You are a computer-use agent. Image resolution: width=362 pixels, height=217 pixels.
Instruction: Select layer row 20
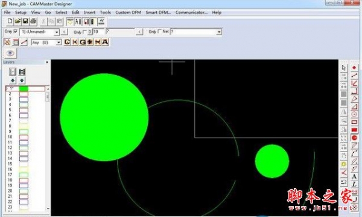[25, 191]
